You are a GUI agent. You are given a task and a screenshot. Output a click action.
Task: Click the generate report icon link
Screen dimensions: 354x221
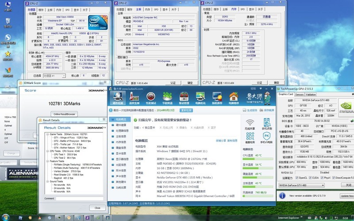tap(250, 110)
